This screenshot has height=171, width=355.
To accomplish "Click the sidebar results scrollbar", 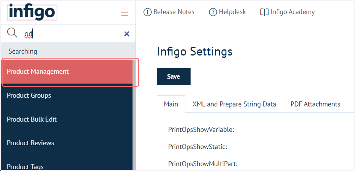I will (134, 115).
